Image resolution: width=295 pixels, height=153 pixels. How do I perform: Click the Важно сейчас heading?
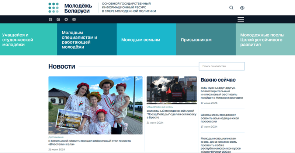(x=218, y=80)
